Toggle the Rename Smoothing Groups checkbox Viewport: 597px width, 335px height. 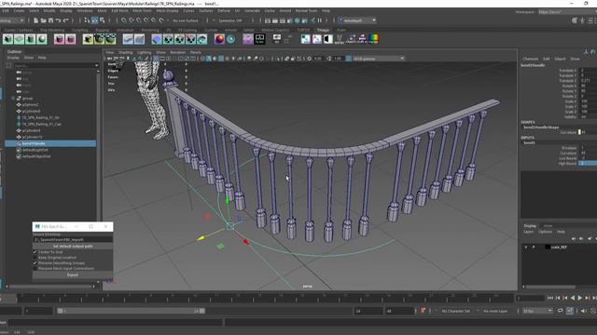point(35,262)
